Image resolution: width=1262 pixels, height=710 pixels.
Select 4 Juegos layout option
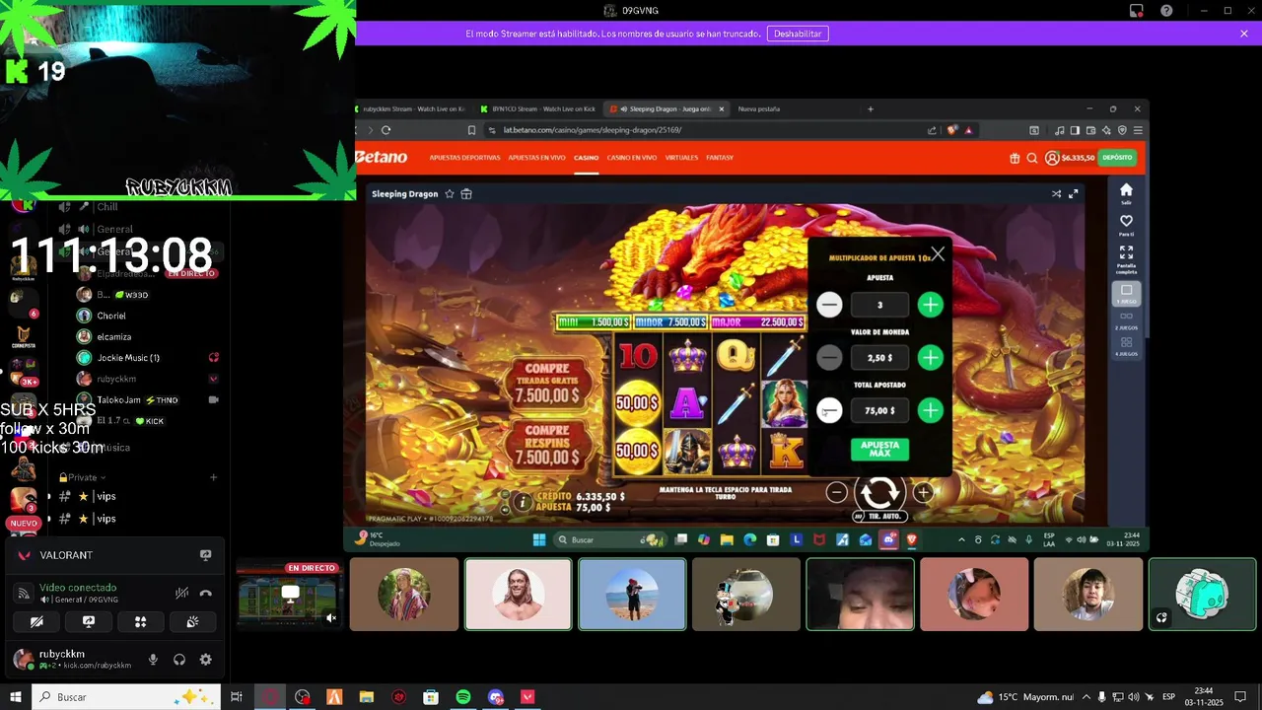(x=1126, y=346)
